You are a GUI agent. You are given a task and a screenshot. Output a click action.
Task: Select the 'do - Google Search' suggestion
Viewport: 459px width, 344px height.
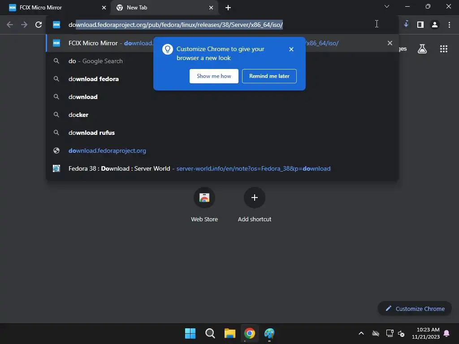(222, 61)
